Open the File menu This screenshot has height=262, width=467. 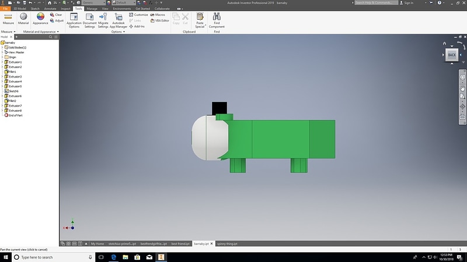click(5, 9)
